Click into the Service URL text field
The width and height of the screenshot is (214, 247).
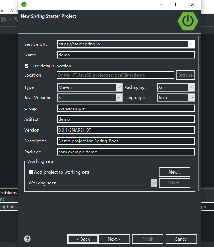click(123, 44)
